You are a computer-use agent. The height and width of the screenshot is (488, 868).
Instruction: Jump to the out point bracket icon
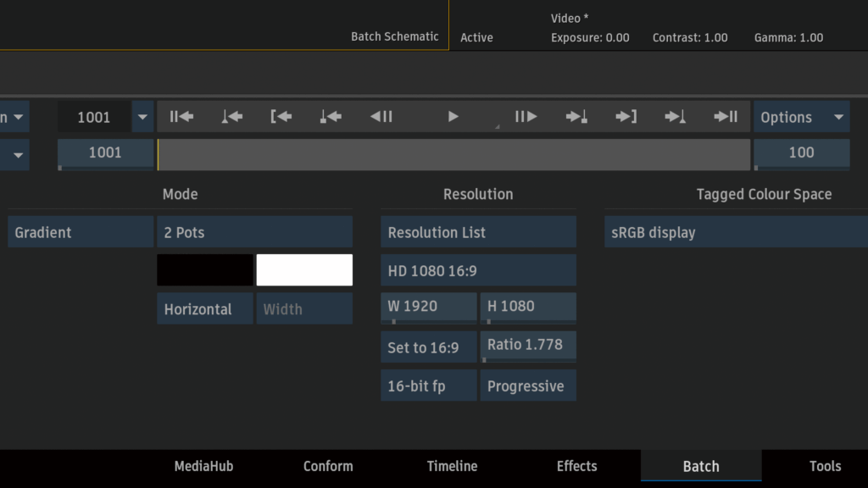tap(626, 117)
